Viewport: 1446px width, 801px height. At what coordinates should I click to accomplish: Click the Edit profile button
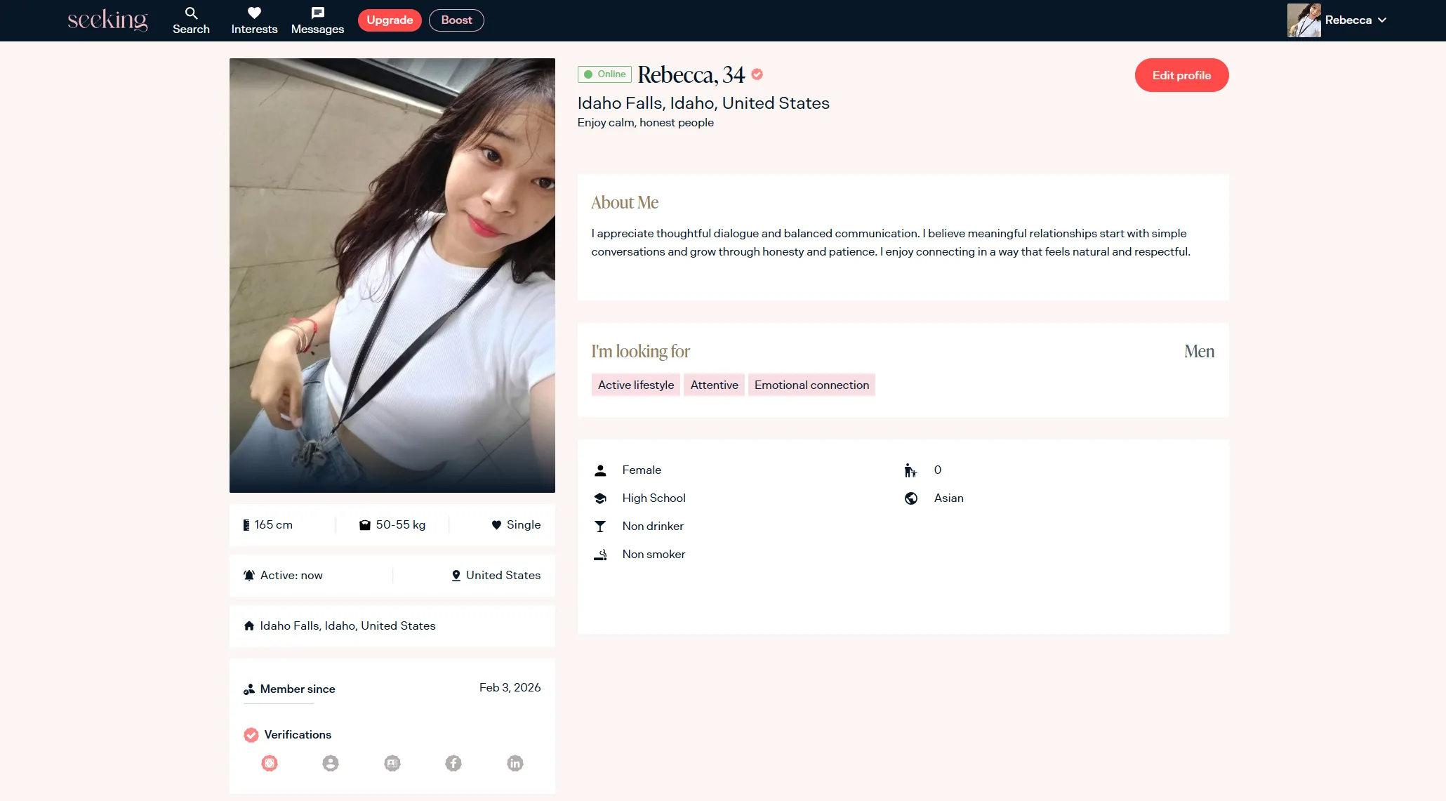pos(1181,75)
